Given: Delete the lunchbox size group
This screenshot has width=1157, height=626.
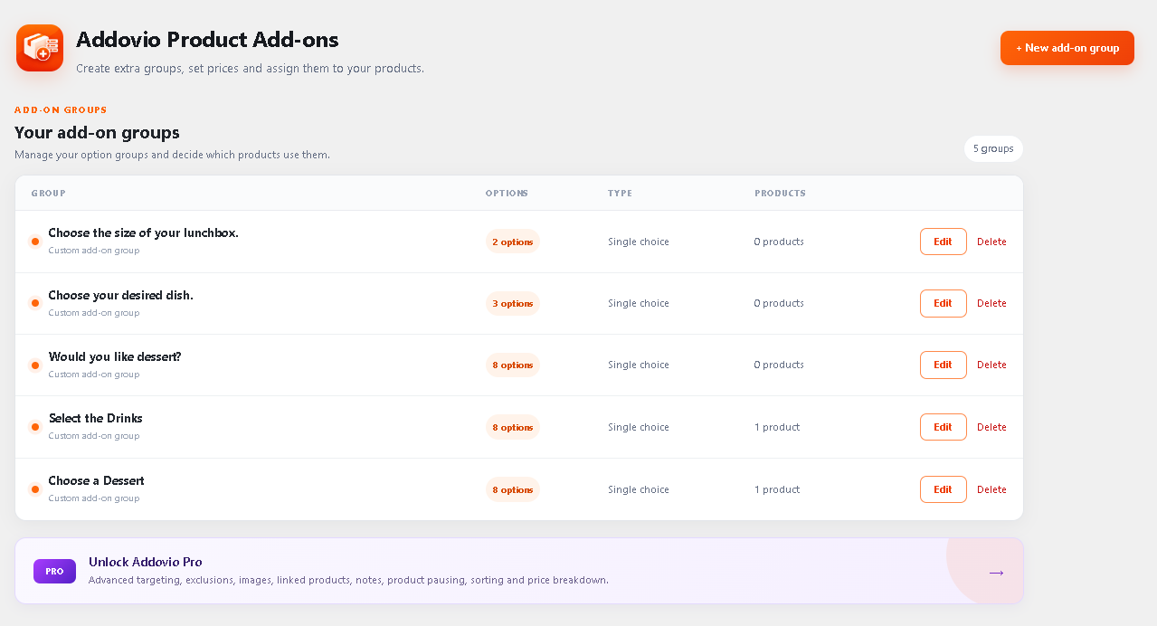Looking at the screenshot, I should (x=991, y=242).
